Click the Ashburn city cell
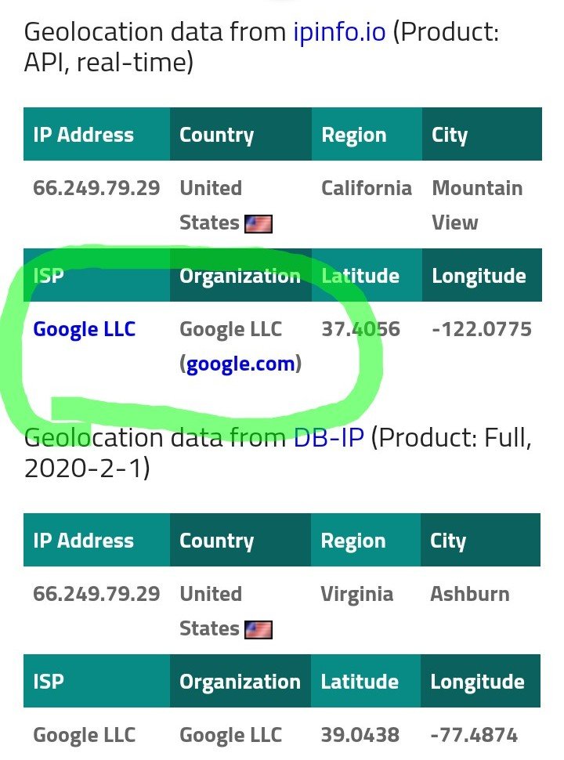This screenshot has width=564, height=760. (x=470, y=594)
